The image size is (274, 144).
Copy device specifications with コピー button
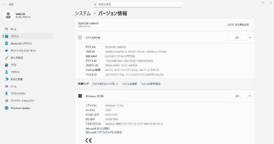tap(237, 37)
